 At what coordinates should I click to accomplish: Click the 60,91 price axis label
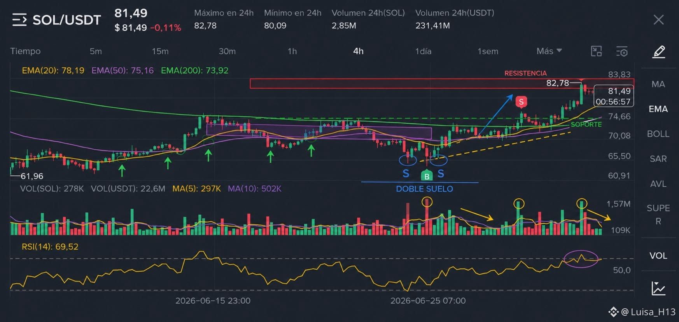tap(619, 175)
